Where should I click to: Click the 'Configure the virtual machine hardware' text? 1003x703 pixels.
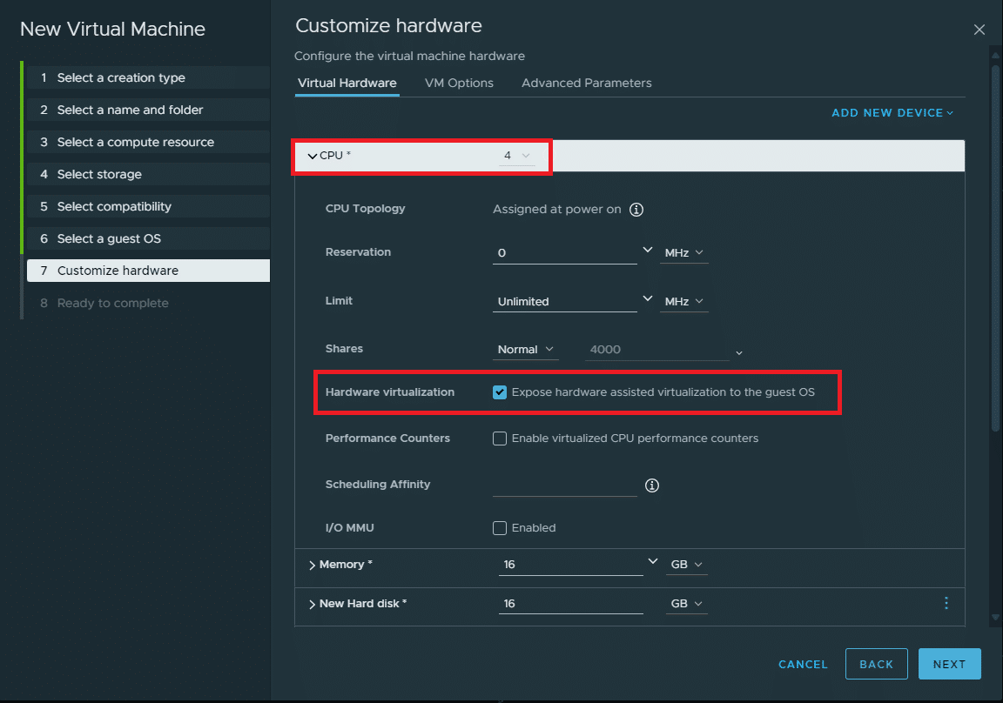(x=409, y=57)
